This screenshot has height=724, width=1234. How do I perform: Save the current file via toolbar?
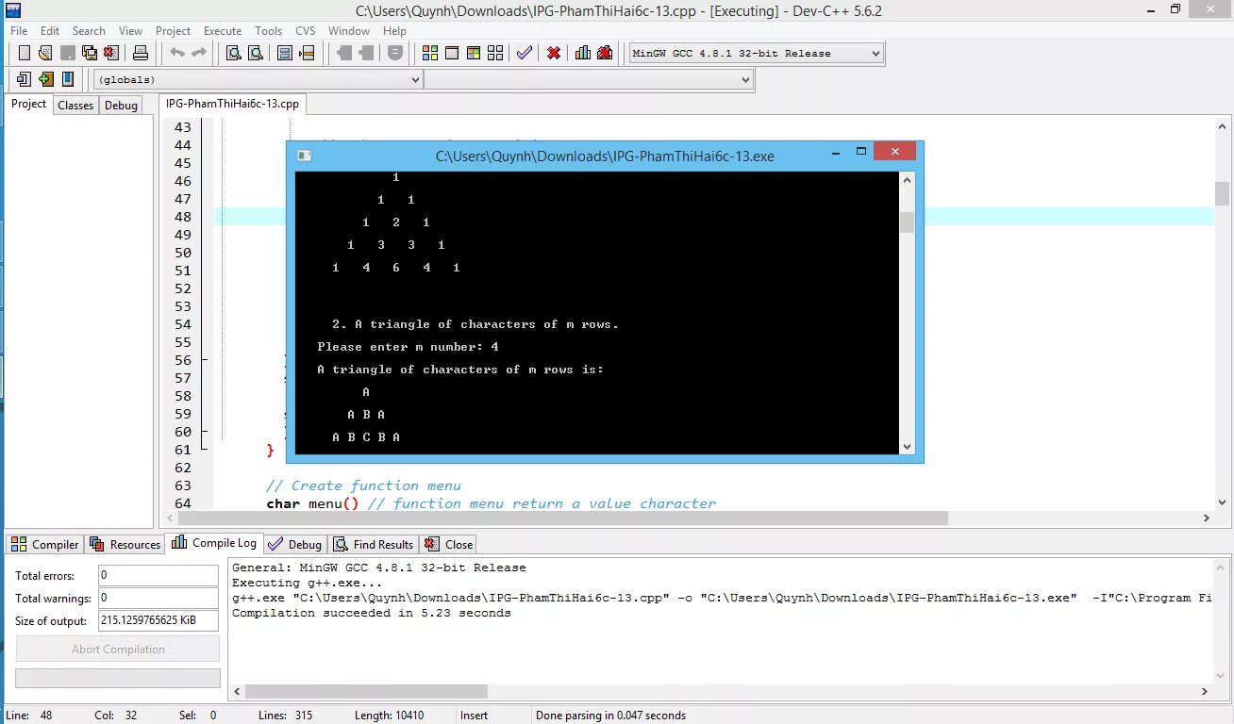[67, 53]
